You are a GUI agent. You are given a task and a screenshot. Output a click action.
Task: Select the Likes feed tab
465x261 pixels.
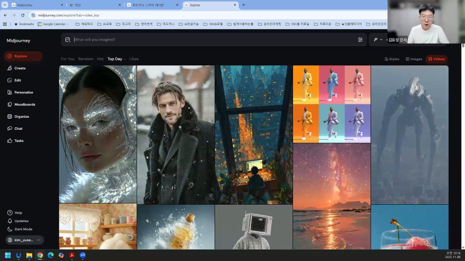tap(134, 59)
